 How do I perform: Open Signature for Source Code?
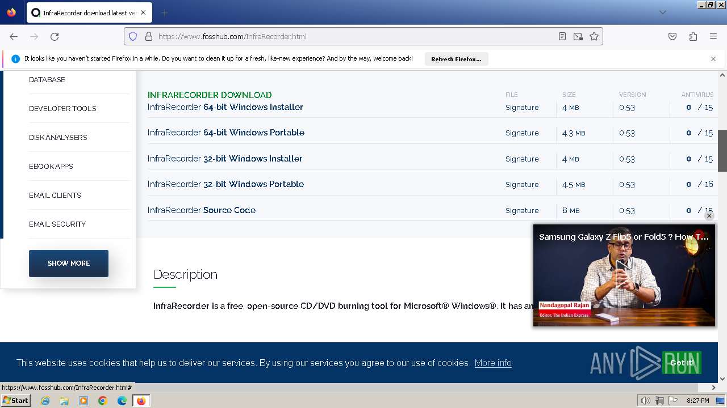coord(522,210)
